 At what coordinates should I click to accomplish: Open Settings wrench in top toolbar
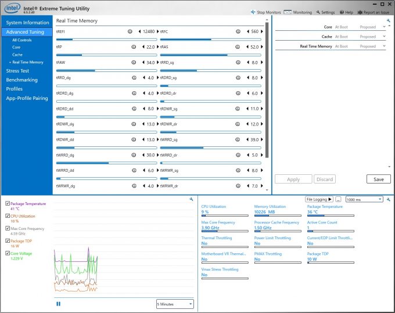[x=318, y=12]
